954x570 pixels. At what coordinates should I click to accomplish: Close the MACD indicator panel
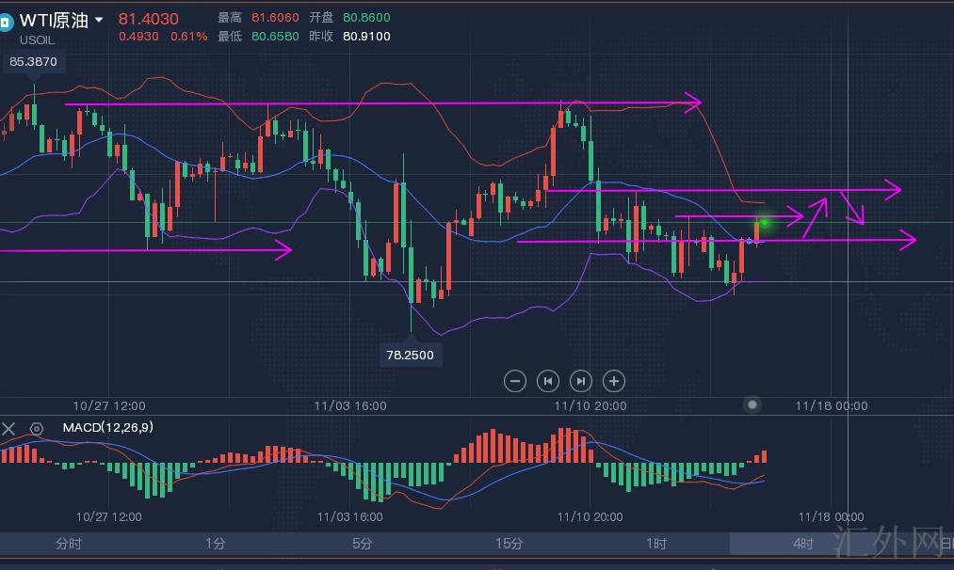click(8, 429)
